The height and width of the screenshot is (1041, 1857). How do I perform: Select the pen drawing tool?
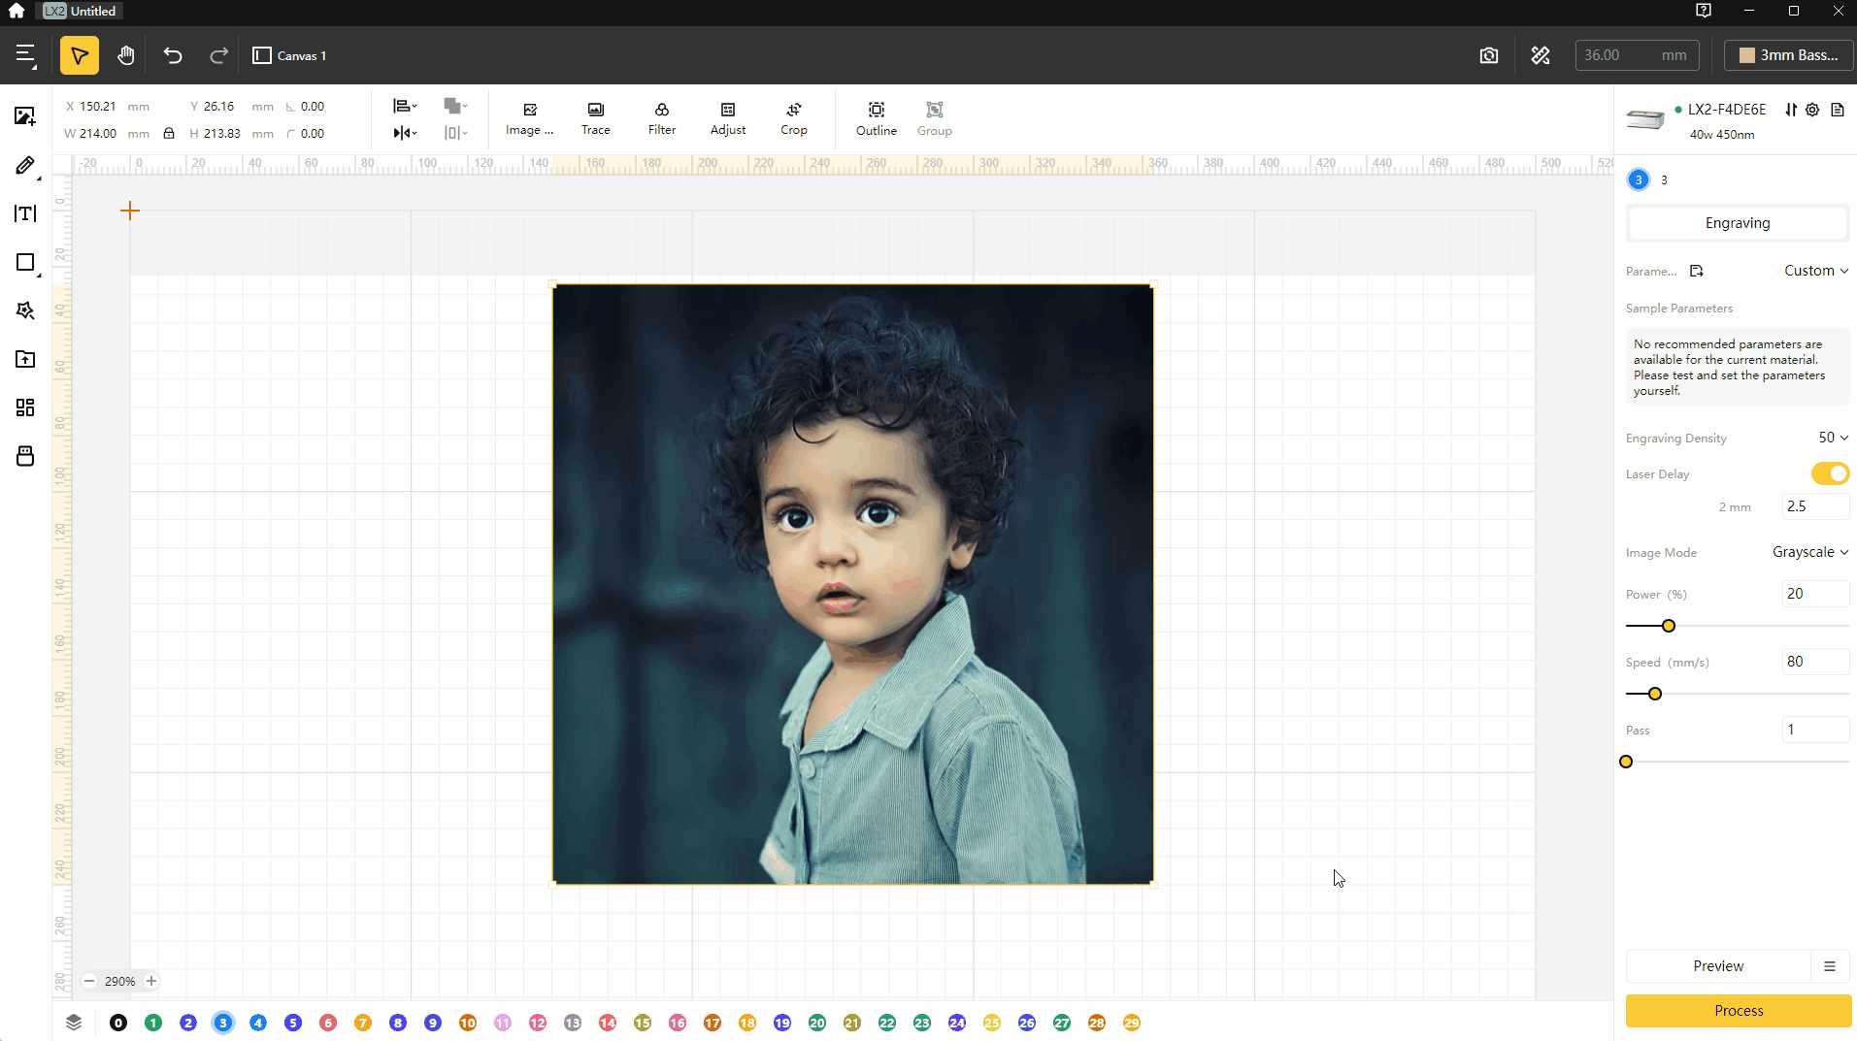point(25,166)
